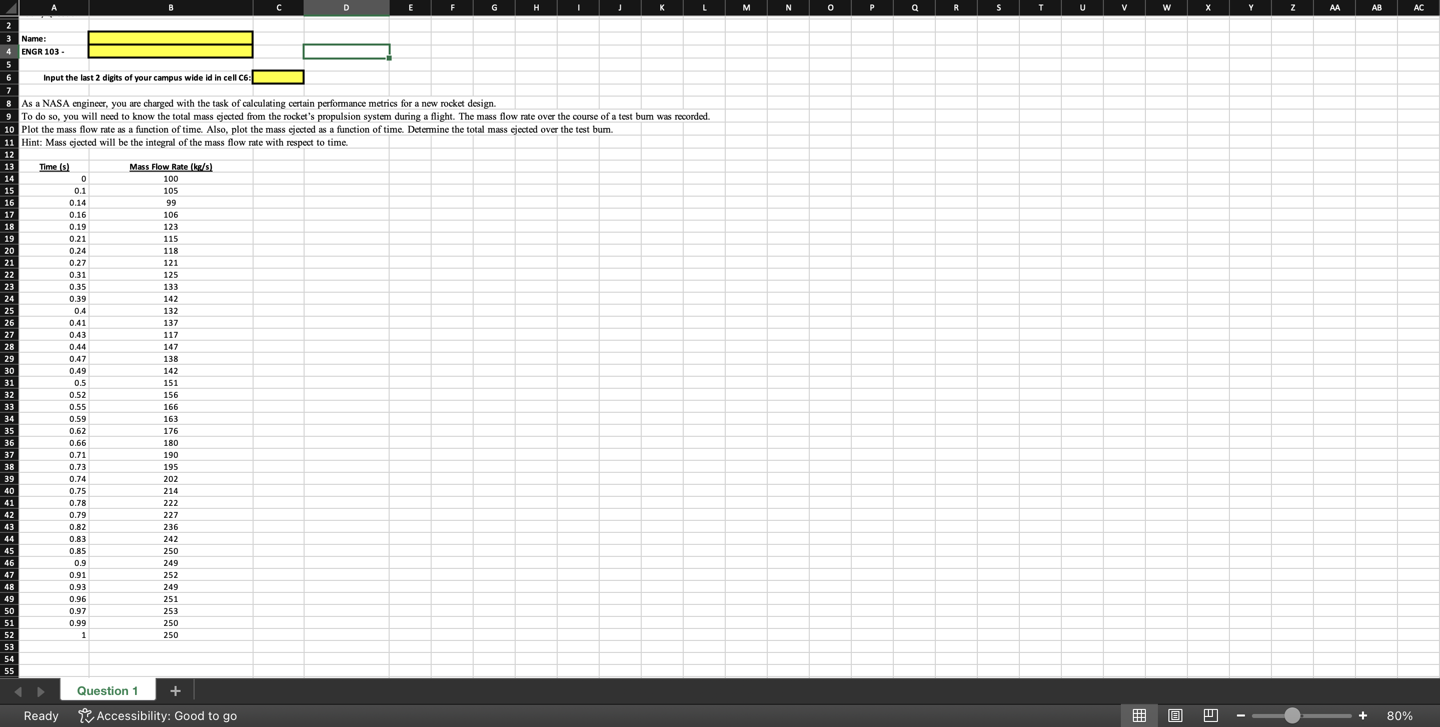Click the Mass Flow Rate (kg/s) header cell
1440x727 pixels.
click(x=171, y=167)
